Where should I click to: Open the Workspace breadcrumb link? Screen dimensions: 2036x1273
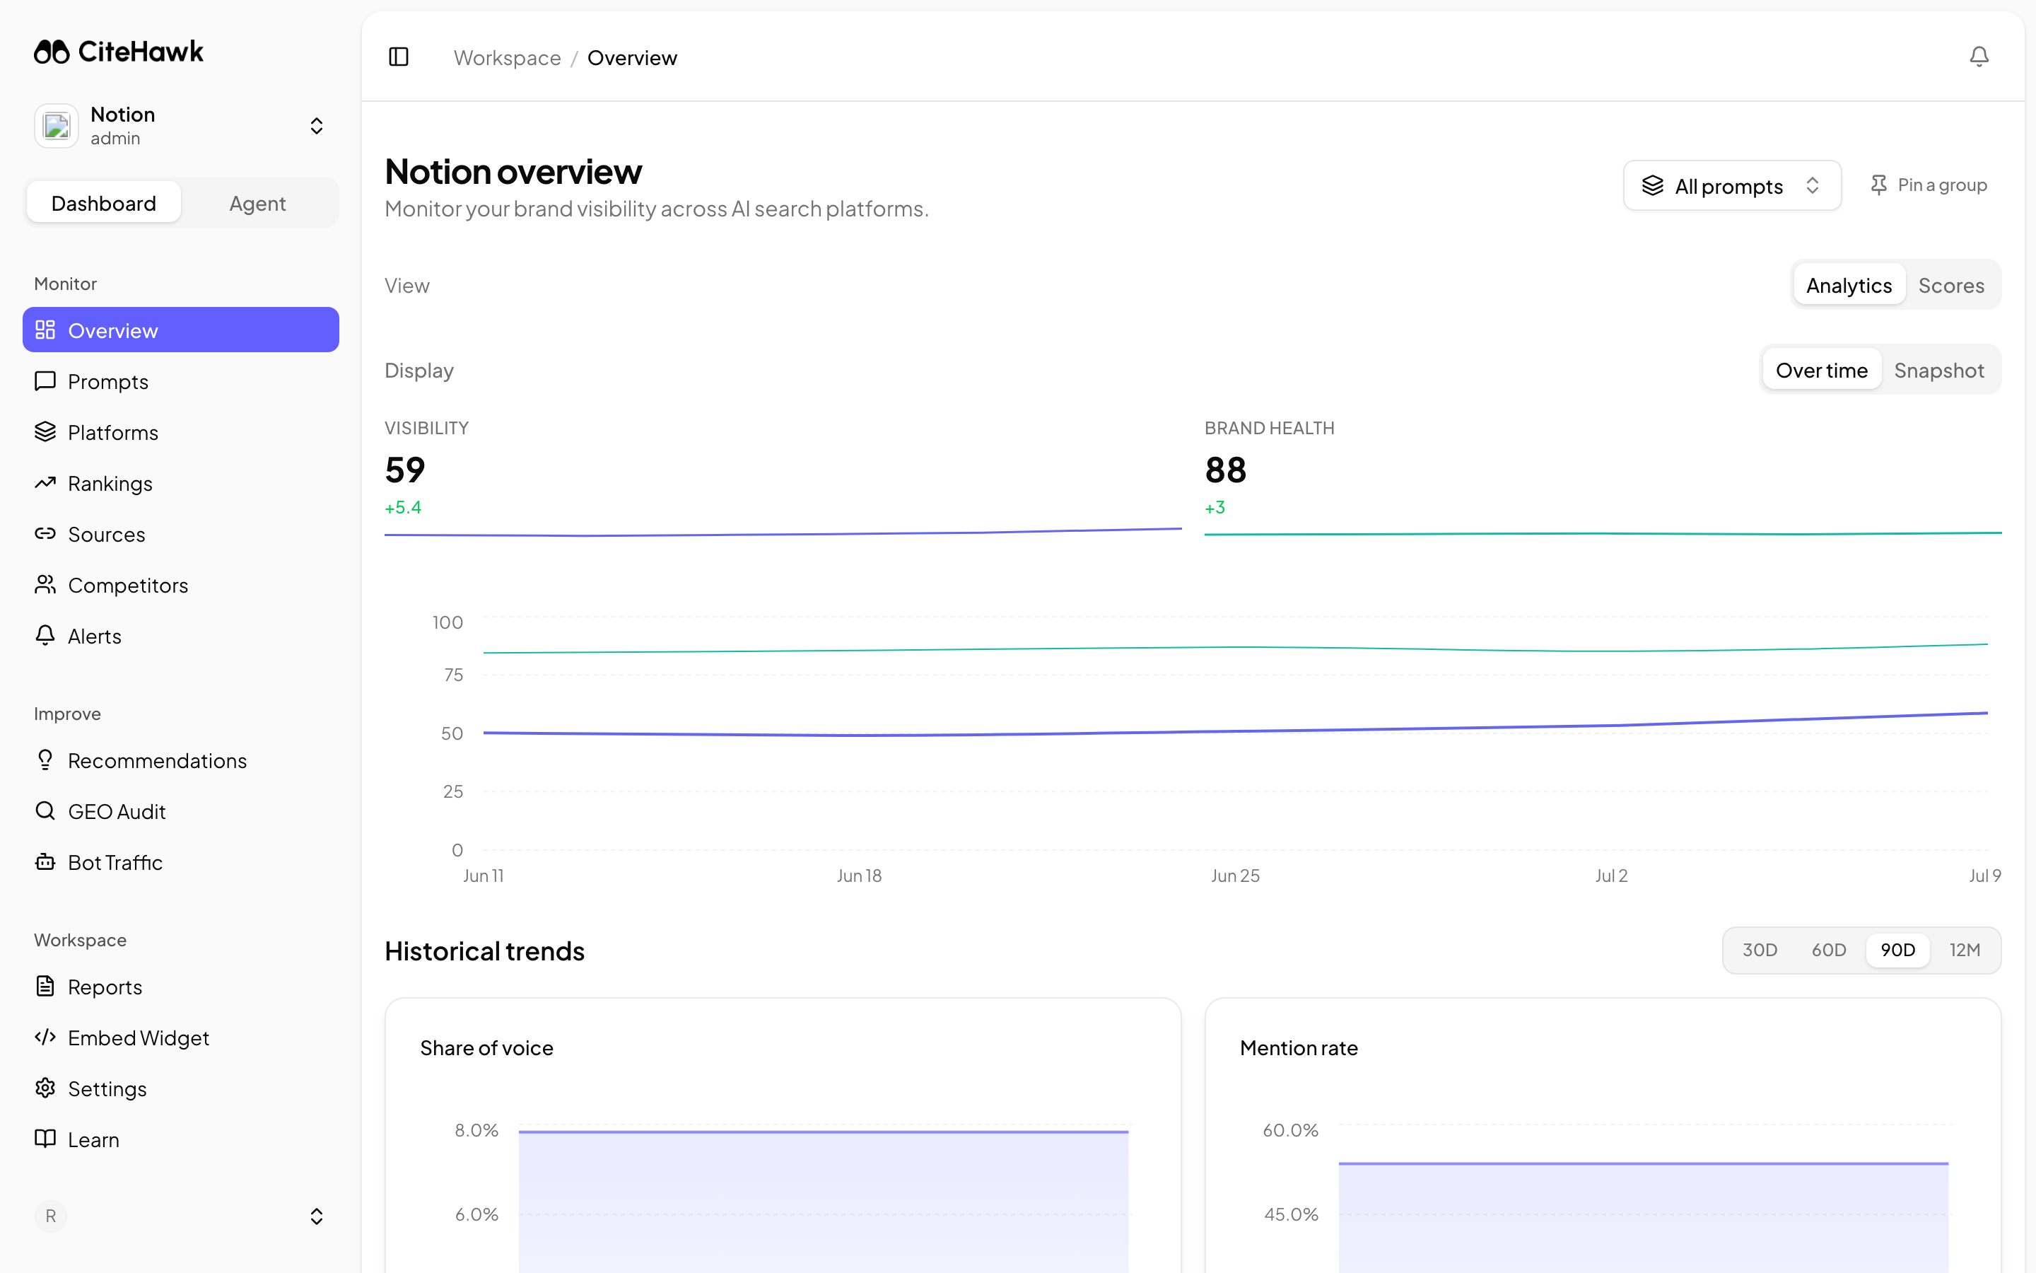pos(508,57)
